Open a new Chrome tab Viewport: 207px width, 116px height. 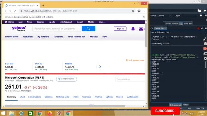coord(43,5)
